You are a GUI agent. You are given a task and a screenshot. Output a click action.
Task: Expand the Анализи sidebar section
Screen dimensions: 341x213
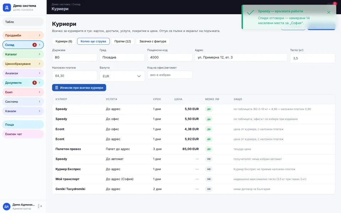[x=23, y=73]
